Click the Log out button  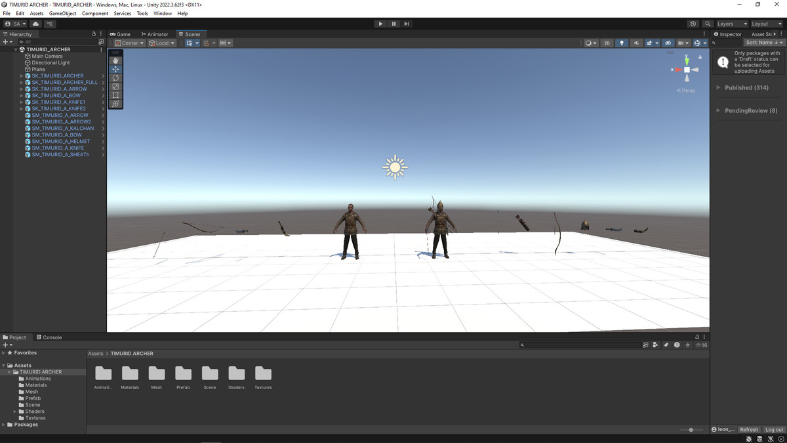(x=774, y=430)
